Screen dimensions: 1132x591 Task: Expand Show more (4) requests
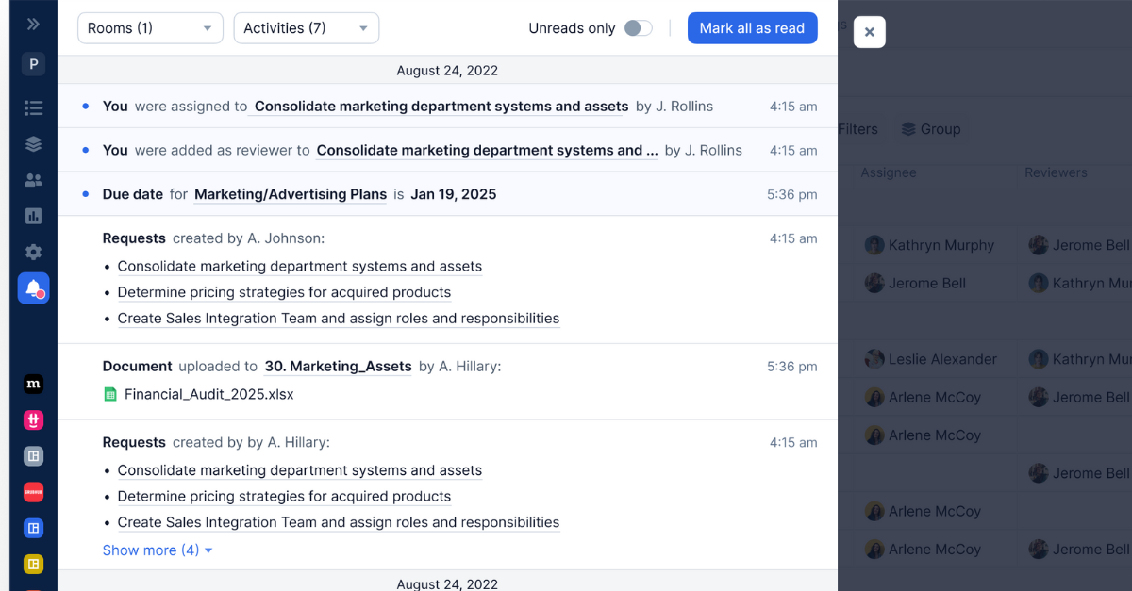click(157, 550)
